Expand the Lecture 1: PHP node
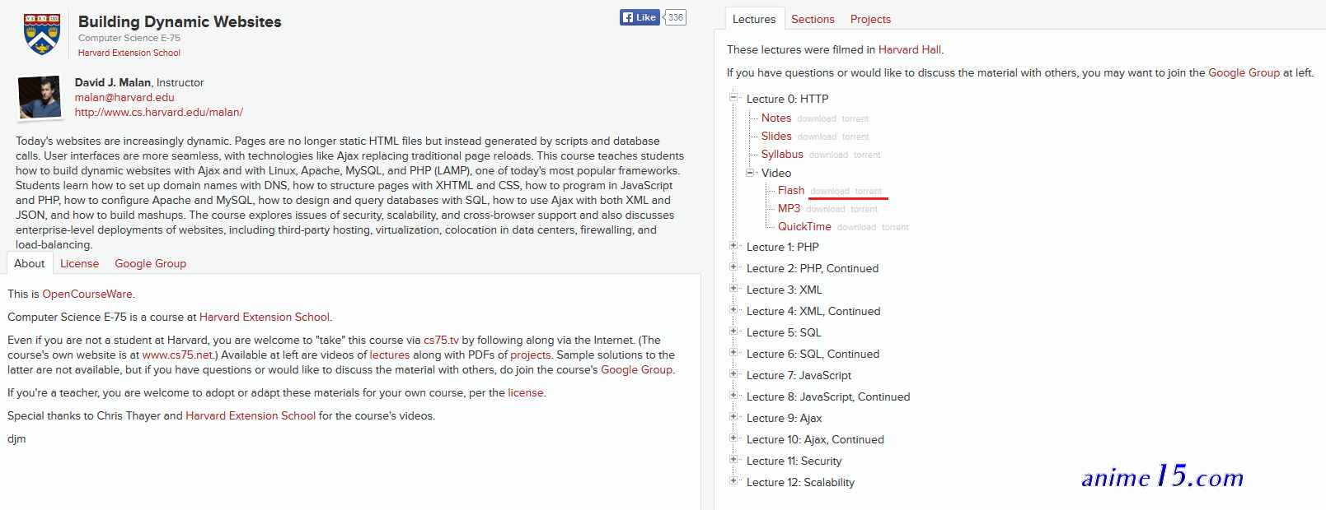Viewport: 1326px width, 510px height. pos(733,246)
